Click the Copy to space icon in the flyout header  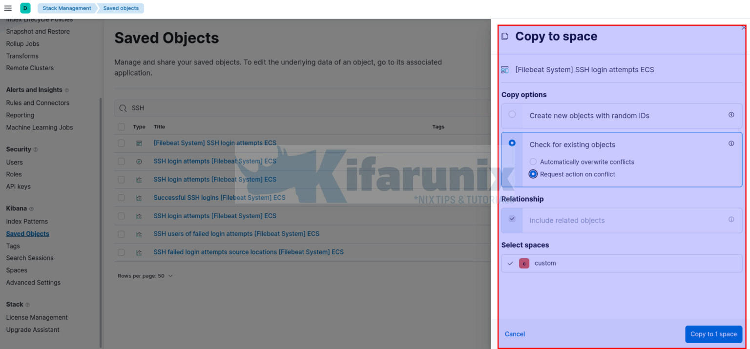click(x=504, y=36)
